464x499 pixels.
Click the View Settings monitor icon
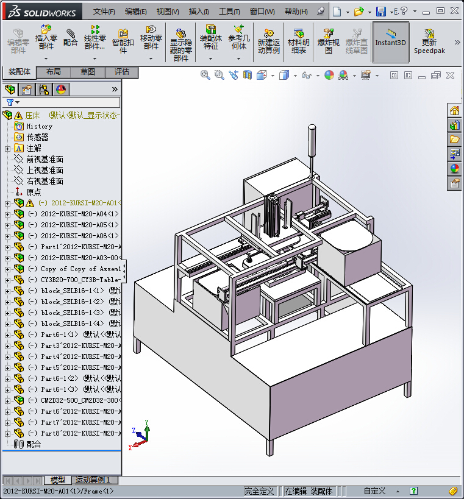pyautogui.click(x=366, y=76)
